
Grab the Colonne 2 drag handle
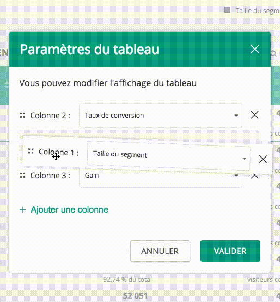click(x=23, y=116)
